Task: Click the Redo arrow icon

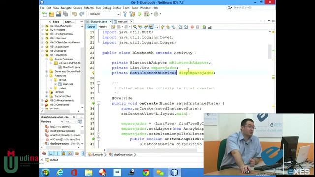Action: pyautogui.click(x=82, y=14)
